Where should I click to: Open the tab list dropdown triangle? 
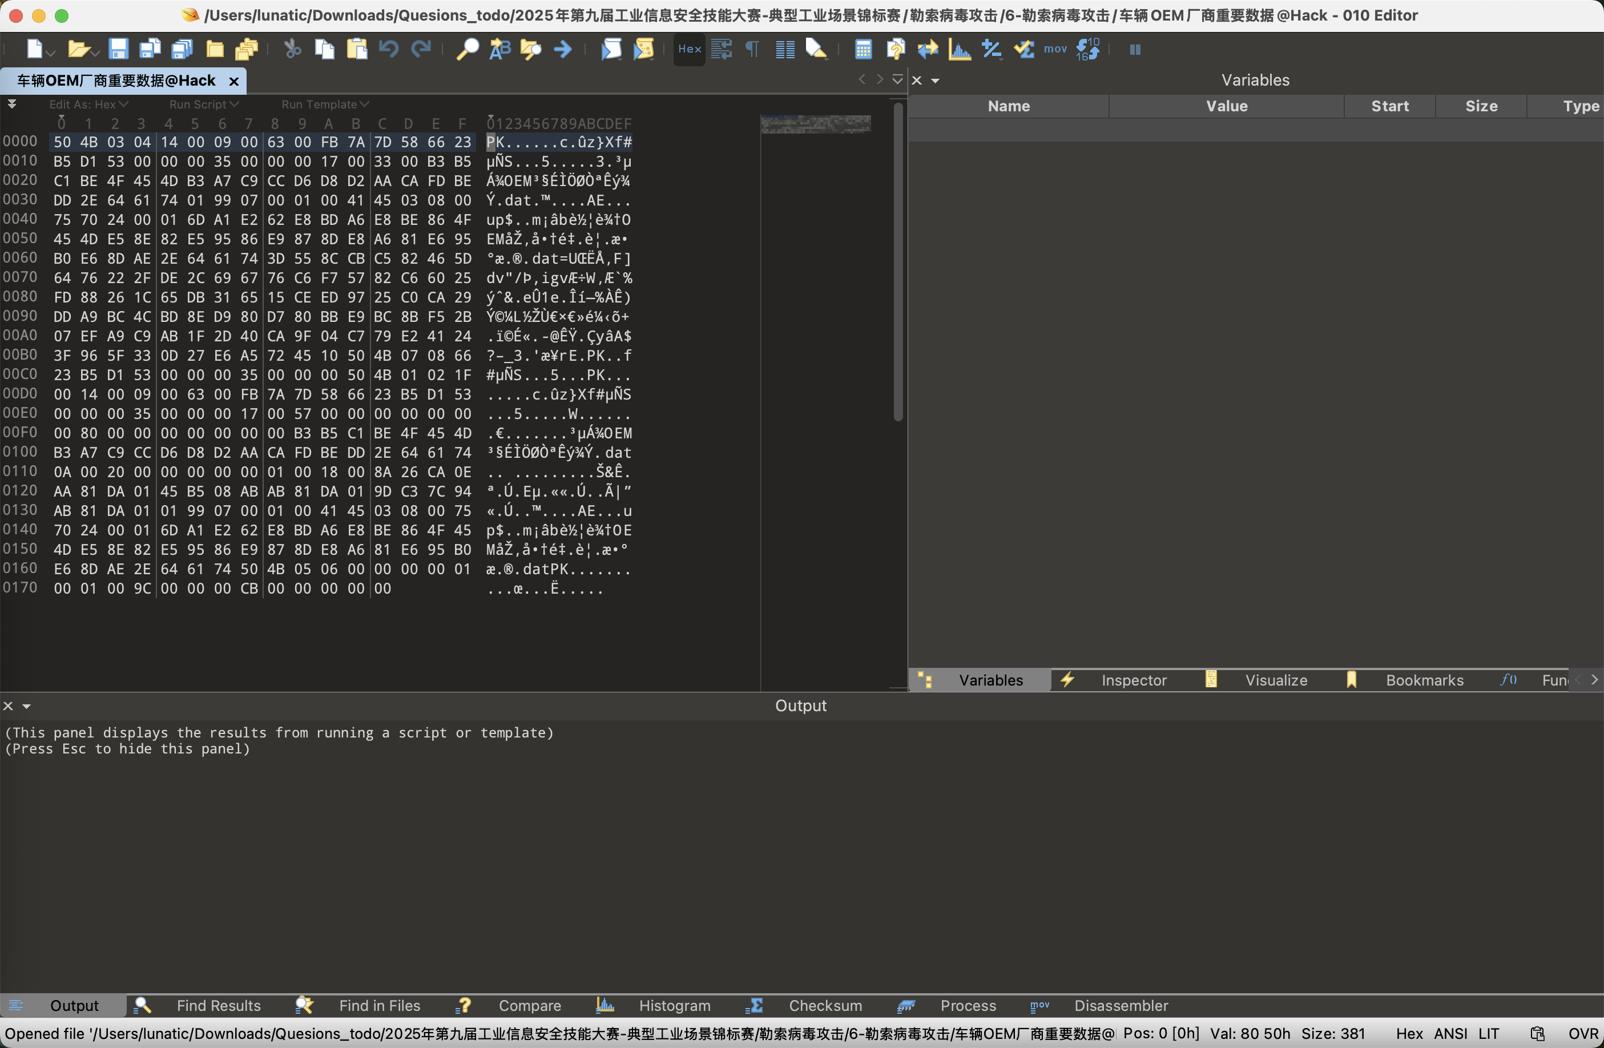(x=898, y=79)
